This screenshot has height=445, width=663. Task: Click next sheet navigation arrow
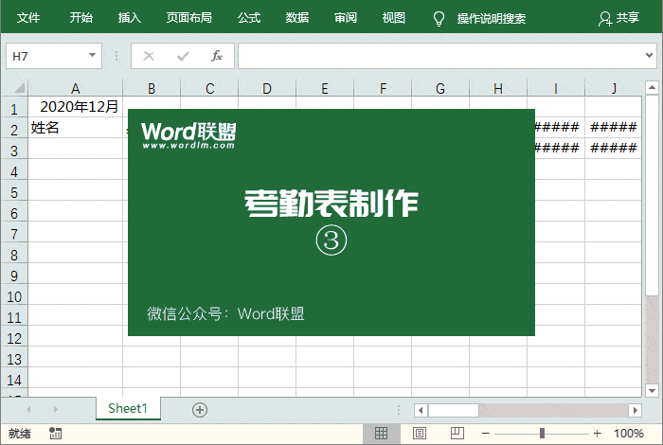[x=55, y=409]
